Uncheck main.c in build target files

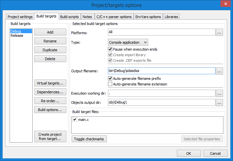[x=75, y=120]
